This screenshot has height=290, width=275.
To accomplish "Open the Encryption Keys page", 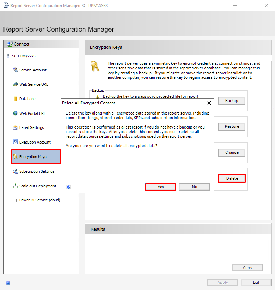I will 36,157.
